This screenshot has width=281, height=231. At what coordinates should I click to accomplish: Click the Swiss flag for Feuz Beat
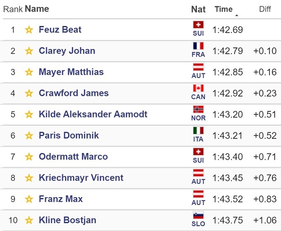click(x=198, y=25)
